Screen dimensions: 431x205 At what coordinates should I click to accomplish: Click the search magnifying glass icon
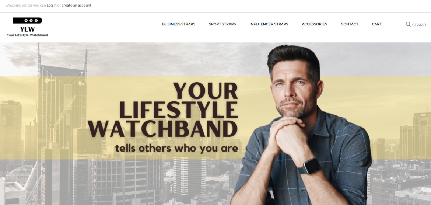pyautogui.click(x=408, y=24)
